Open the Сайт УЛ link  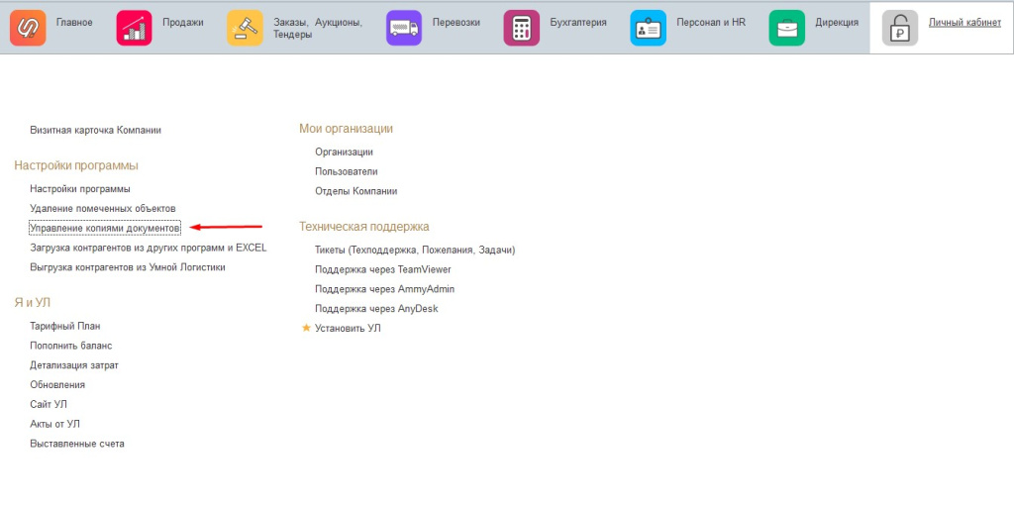(x=49, y=404)
